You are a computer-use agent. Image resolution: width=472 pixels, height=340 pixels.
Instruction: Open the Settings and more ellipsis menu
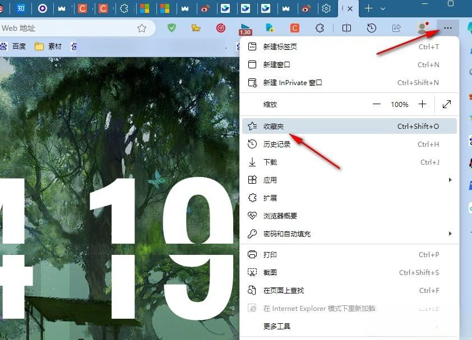[x=448, y=28]
